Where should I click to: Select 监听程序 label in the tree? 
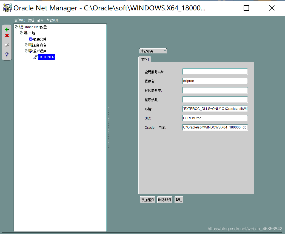coord(40,51)
